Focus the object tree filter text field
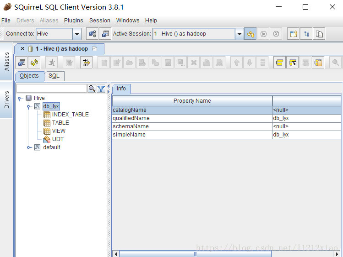This screenshot has width=343, height=257. [52, 89]
